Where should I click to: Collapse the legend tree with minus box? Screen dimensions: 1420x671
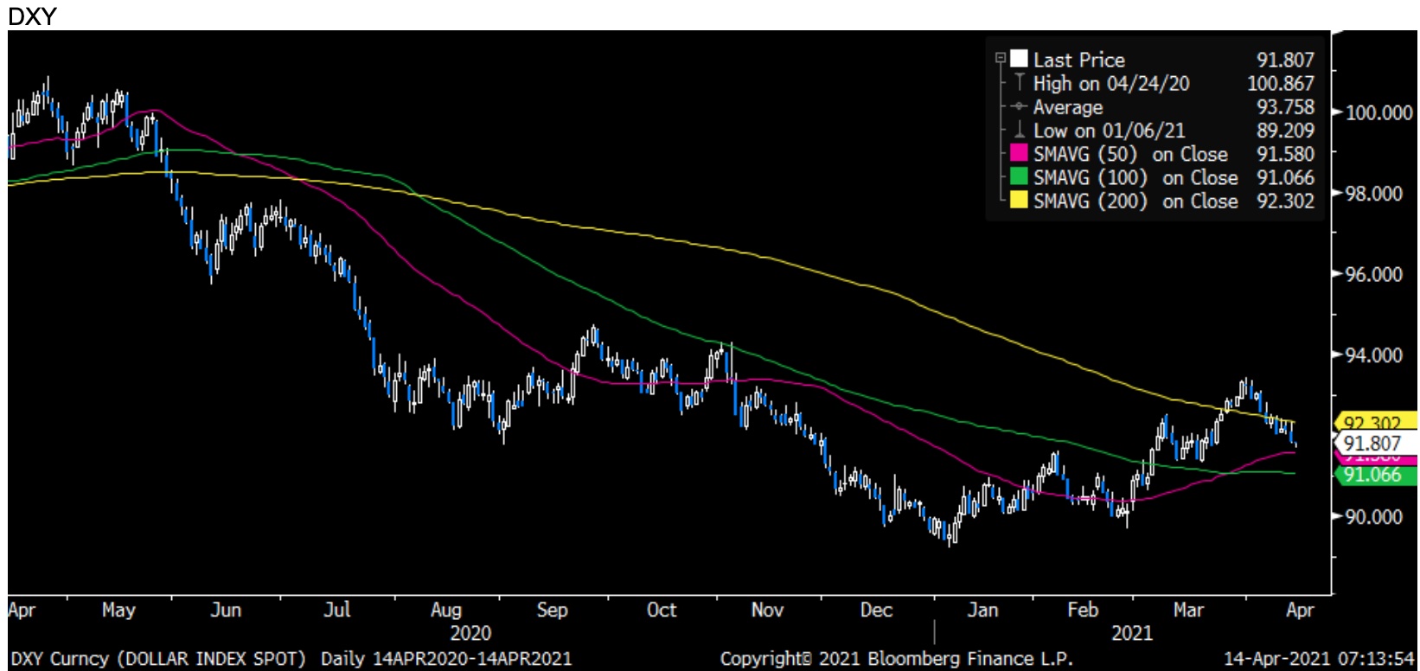pyautogui.click(x=1001, y=59)
